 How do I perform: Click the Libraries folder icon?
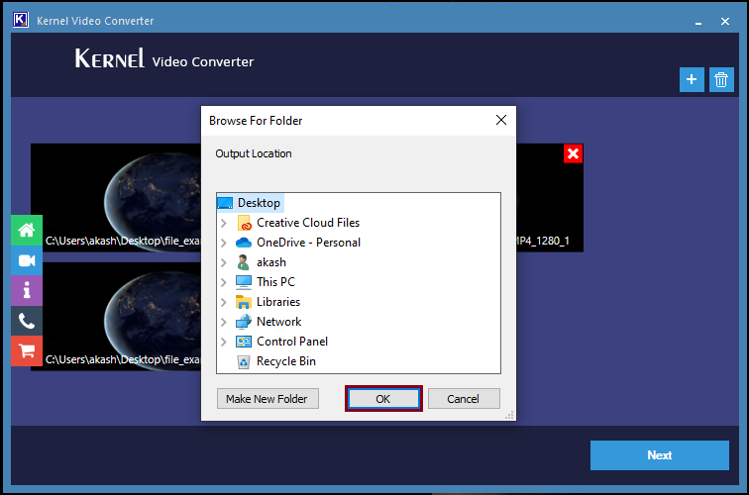[x=244, y=302]
